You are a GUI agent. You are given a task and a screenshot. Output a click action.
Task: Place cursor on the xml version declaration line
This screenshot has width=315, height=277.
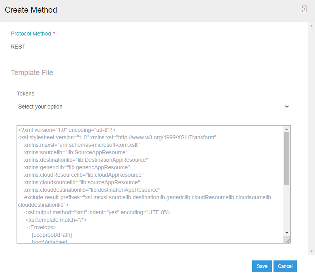pos(66,130)
